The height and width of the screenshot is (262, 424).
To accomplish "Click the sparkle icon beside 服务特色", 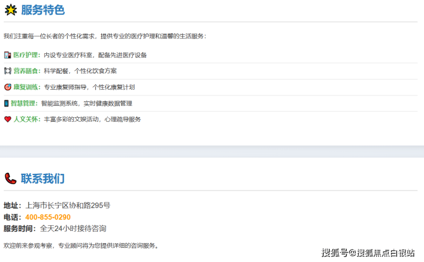I will point(10,10).
